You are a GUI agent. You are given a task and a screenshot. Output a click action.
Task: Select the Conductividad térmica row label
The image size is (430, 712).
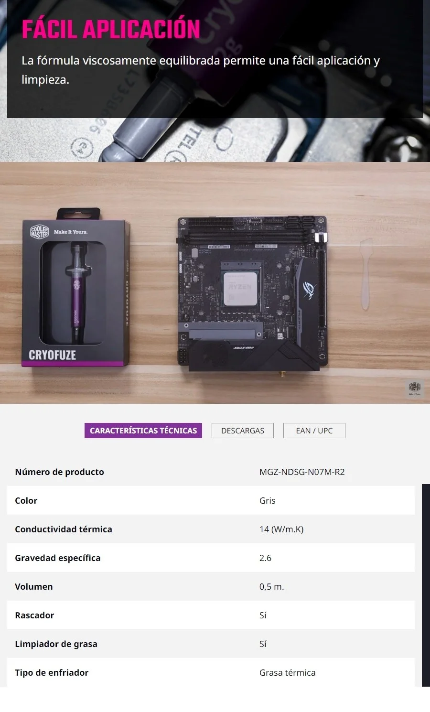pyautogui.click(x=64, y=529)
